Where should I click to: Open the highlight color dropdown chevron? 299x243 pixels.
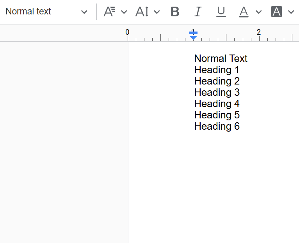(291, 12)
